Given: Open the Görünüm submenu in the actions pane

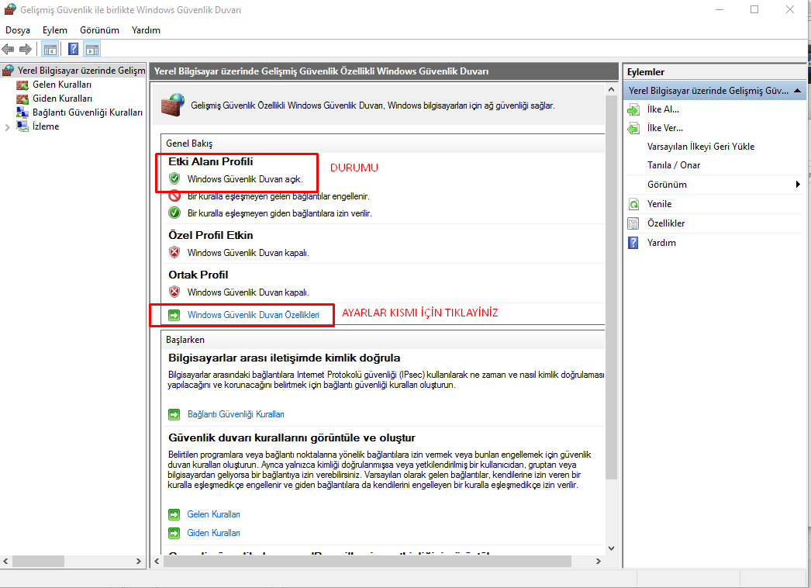Looking at the screenshot, I should pyautogui.click(x=667, y=185).
